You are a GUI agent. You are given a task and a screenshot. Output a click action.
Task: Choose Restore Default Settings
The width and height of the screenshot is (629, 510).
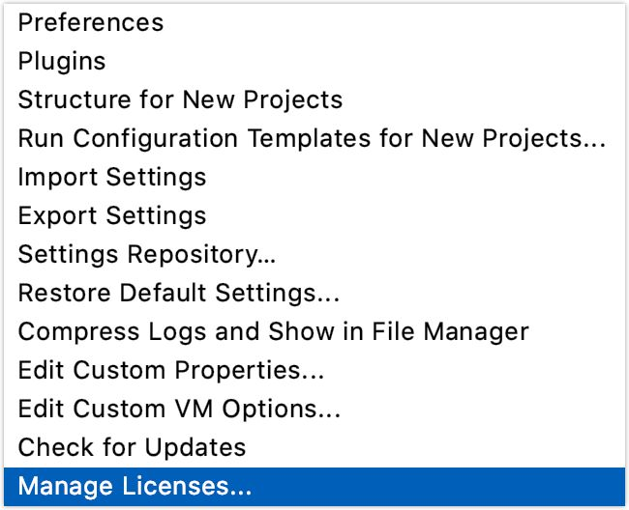[179, 293]
